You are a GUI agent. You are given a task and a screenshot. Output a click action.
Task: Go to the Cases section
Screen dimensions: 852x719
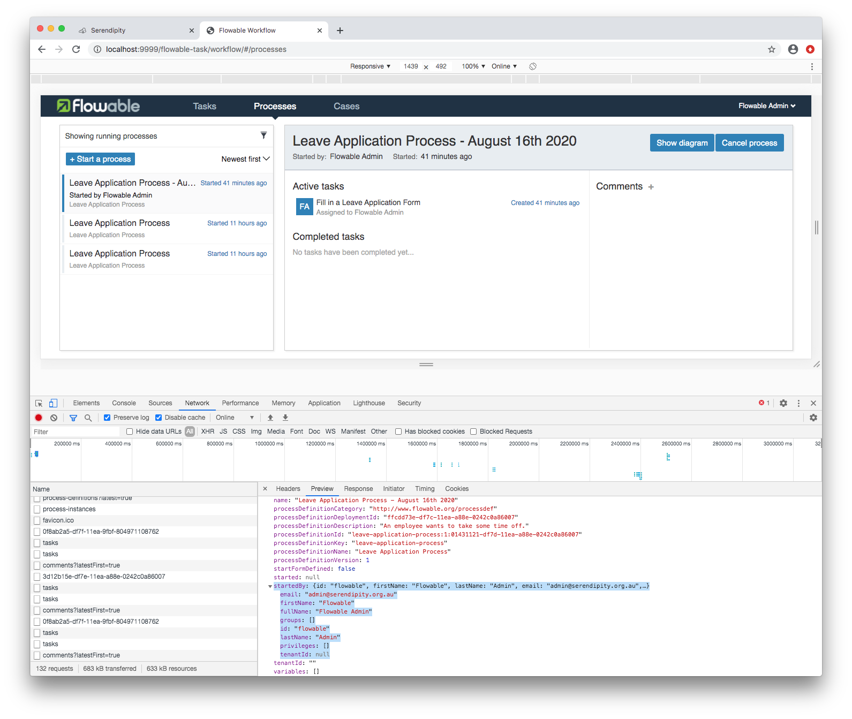click(x=346, y=106)
